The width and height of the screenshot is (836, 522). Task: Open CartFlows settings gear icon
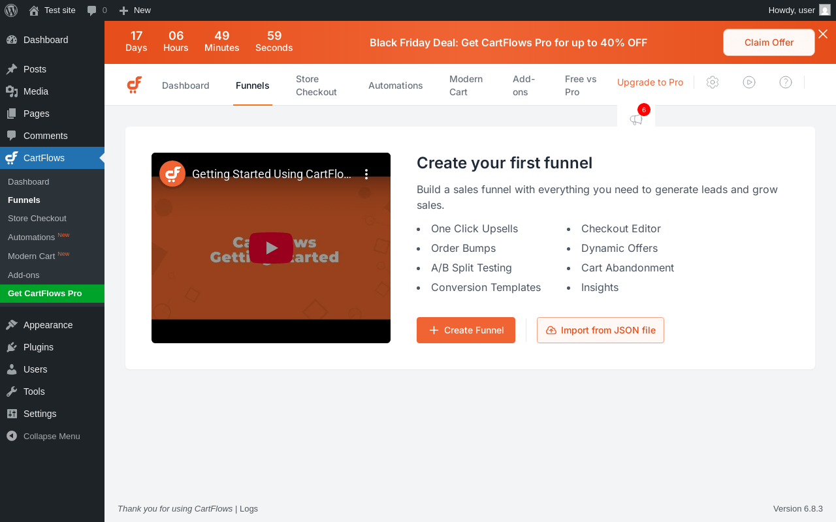pyautogui.click(x=713, y=82)
